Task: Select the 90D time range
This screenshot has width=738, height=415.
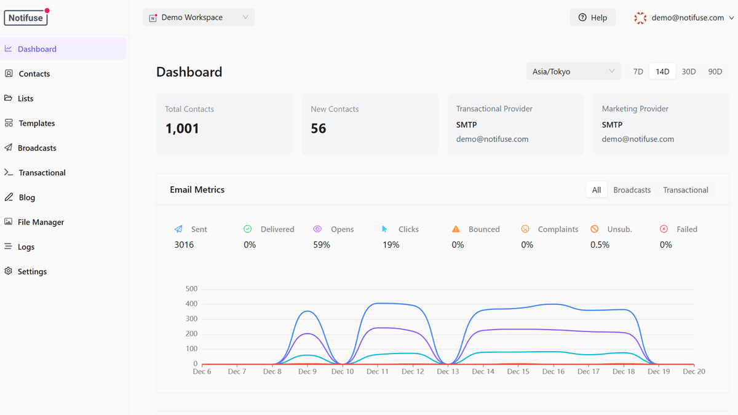Action: pos(715,71)
